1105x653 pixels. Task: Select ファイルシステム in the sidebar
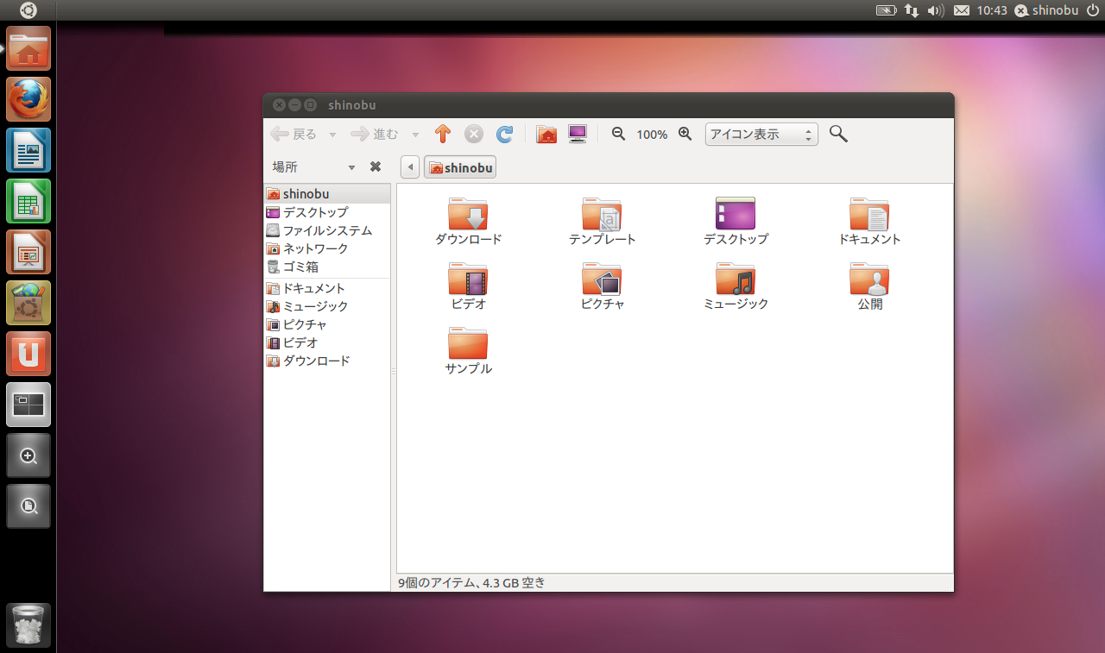point(326,230)
